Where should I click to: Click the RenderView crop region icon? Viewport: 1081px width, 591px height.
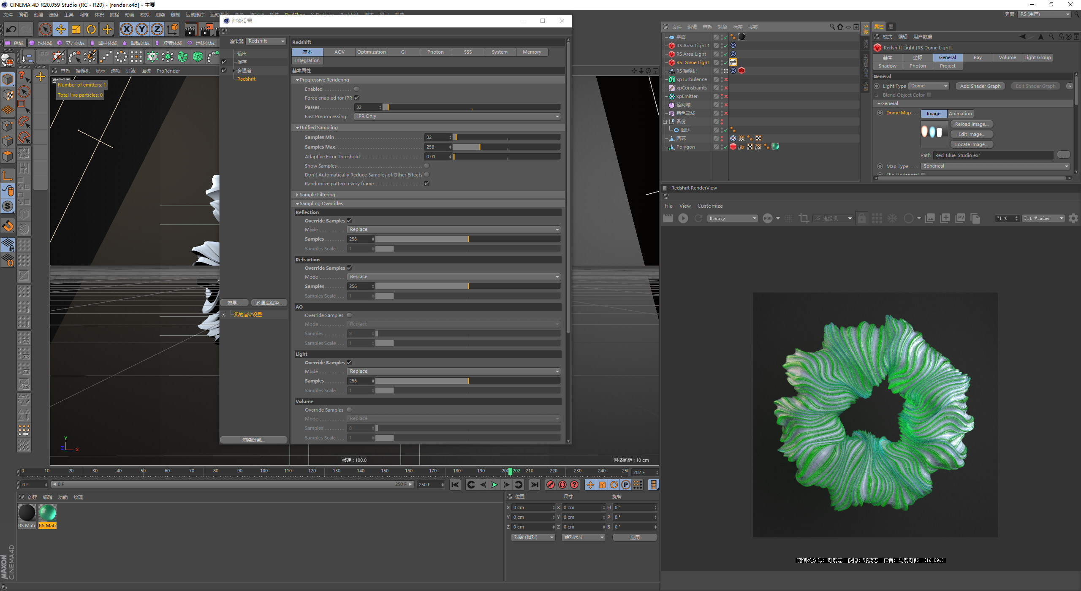(x=804, y=218)
